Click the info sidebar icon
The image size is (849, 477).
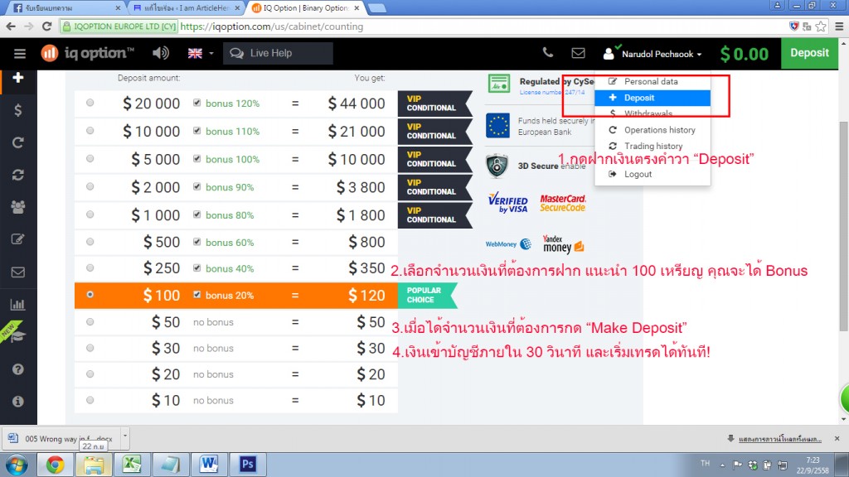click(x=18, y=402)
